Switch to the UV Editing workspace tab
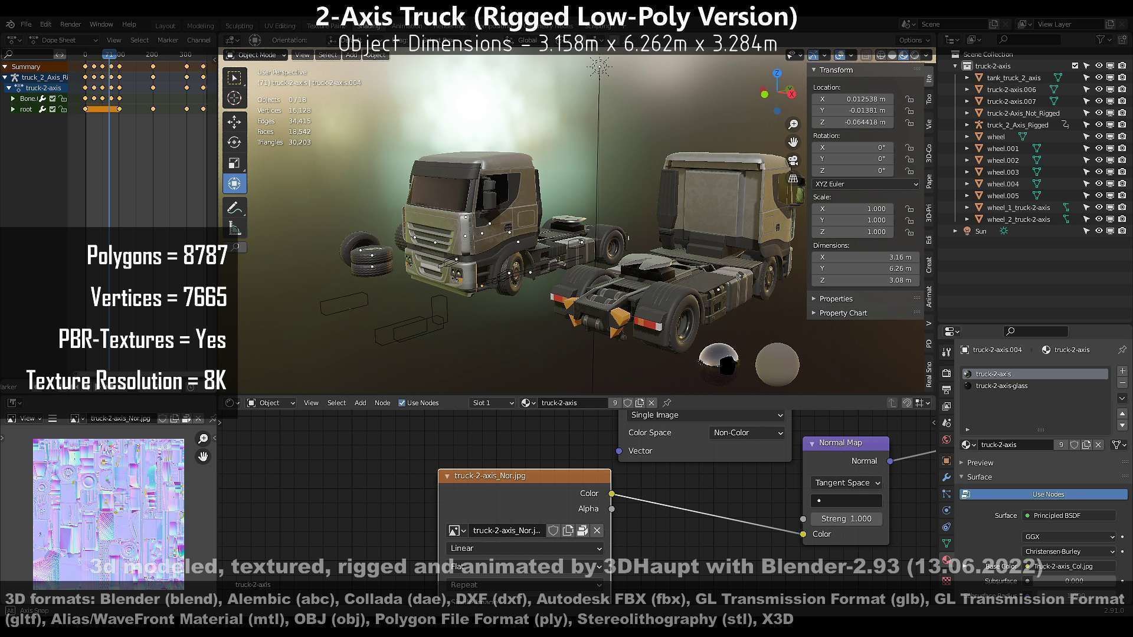 (x=279, y=26)
